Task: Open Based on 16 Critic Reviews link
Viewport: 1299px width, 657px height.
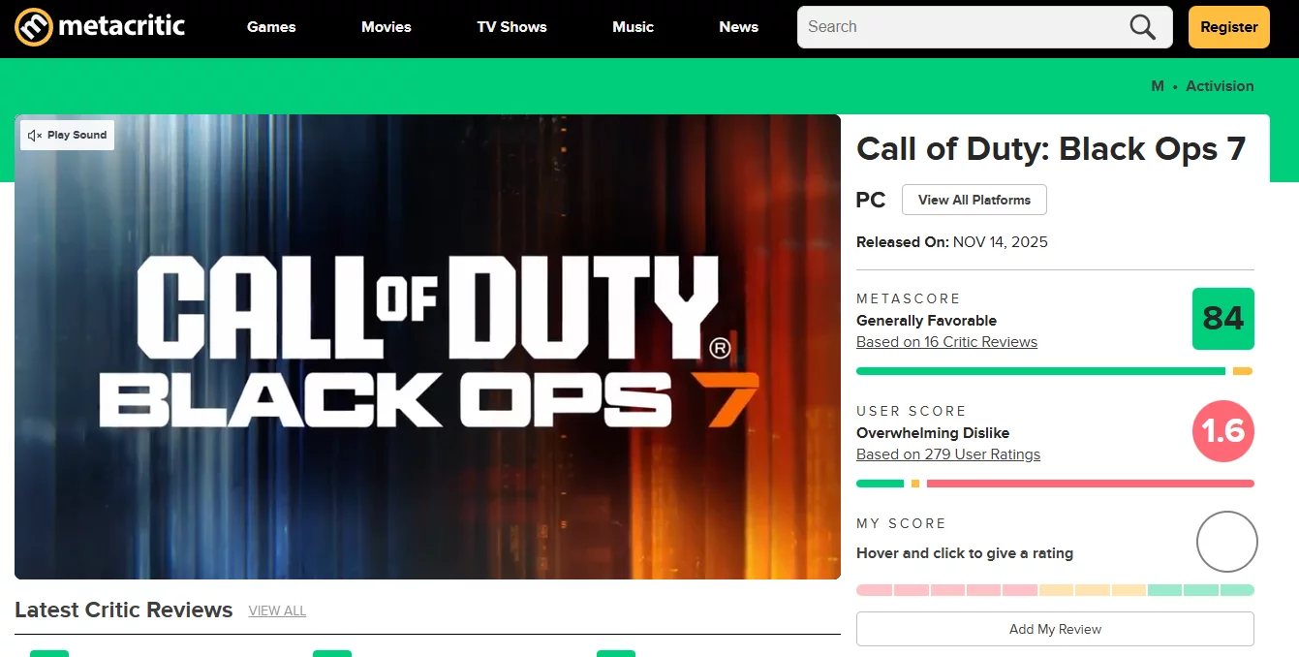Action: click(x=946, y=342)
